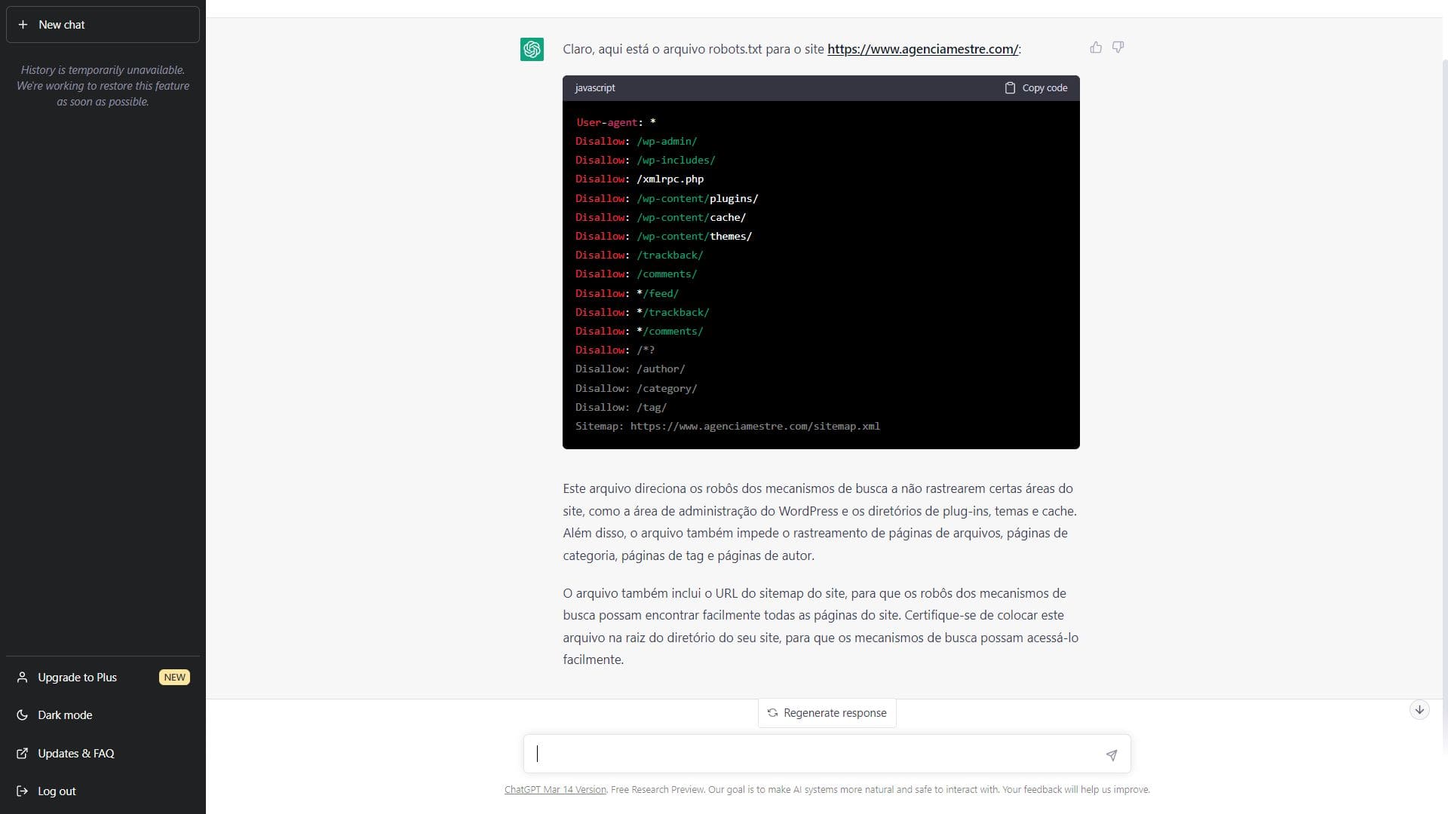Click the send message paper plane icon

(1111, 754)
